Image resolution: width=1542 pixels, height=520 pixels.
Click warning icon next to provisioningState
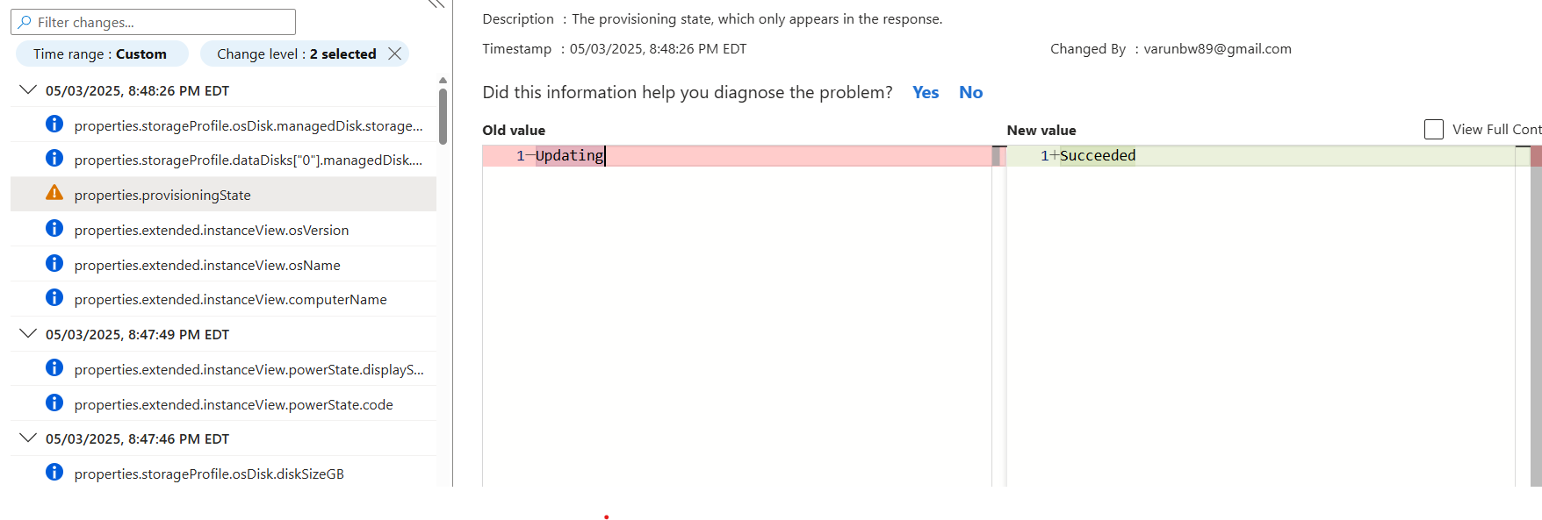54,193
